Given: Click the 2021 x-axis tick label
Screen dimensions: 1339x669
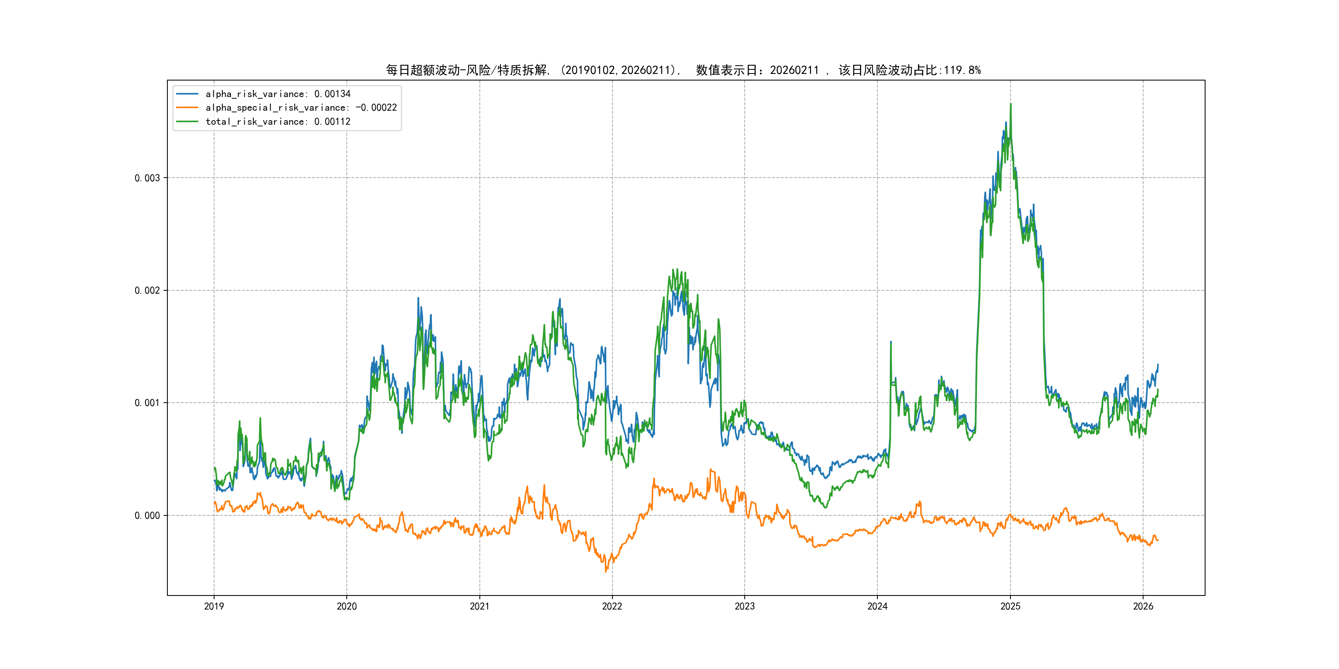Looking at the screenshot, I should pos(479,606).
